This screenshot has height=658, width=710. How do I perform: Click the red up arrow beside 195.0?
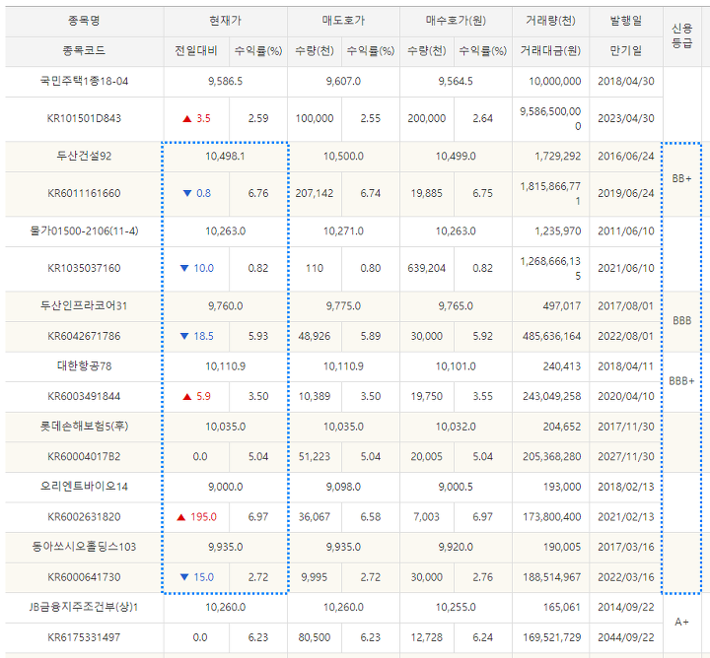tap(181, 517)
